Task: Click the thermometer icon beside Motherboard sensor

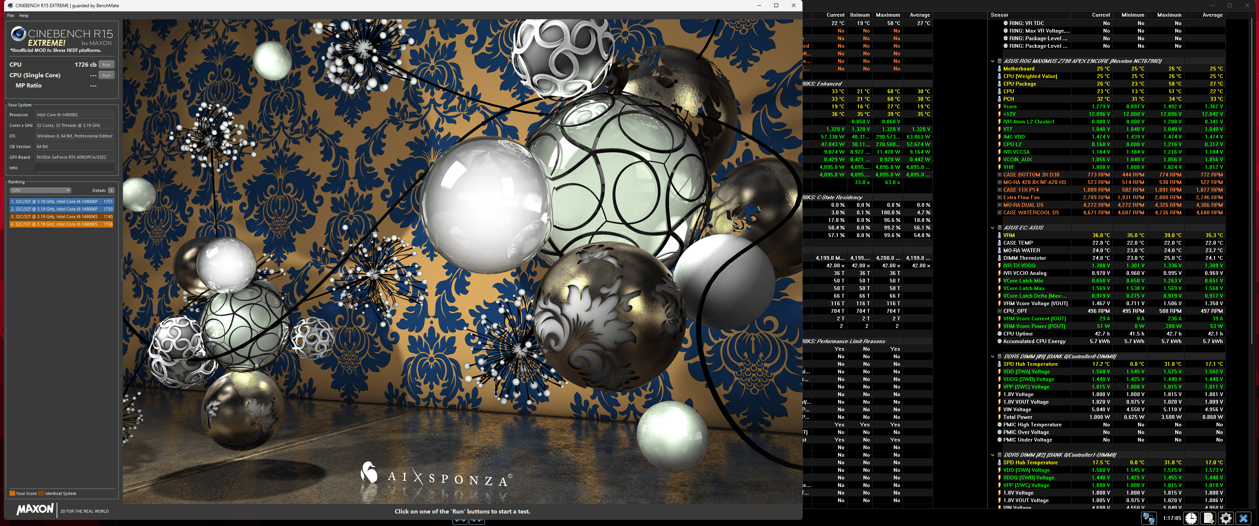Action: pos(999,69)
